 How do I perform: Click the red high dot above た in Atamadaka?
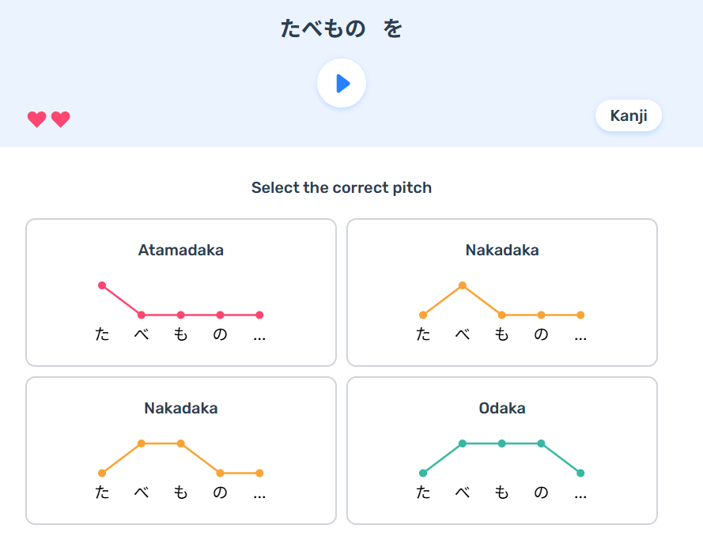tap(102, 285)
